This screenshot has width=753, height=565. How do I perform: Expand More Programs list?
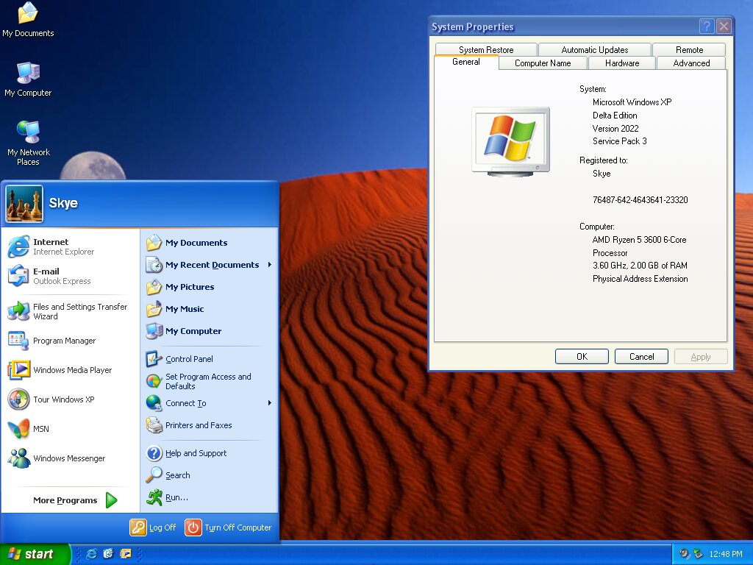pos(75,500)
